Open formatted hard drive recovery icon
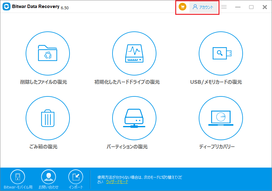The height and width of the screenshot is (191, 272). point(134,53)
